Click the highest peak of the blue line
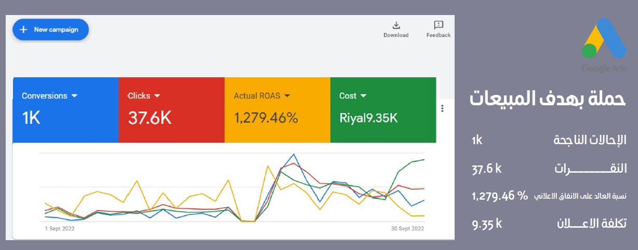The height and width of the screenshot is (250, 638). pyautogui.click(x=294, y=154)
